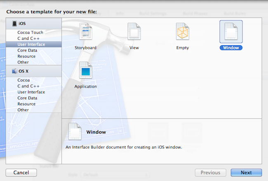Click the Cancel button

[21, 173]
